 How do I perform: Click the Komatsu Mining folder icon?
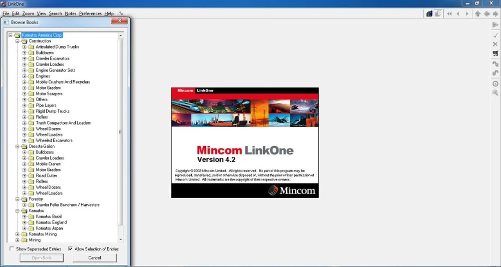pyautogui.click(x=24, y=234)
